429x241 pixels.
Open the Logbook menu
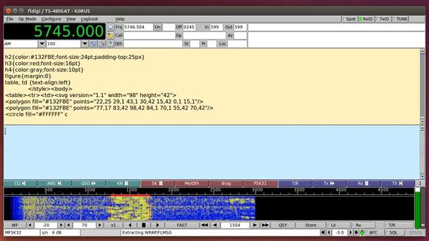(89, 19)
